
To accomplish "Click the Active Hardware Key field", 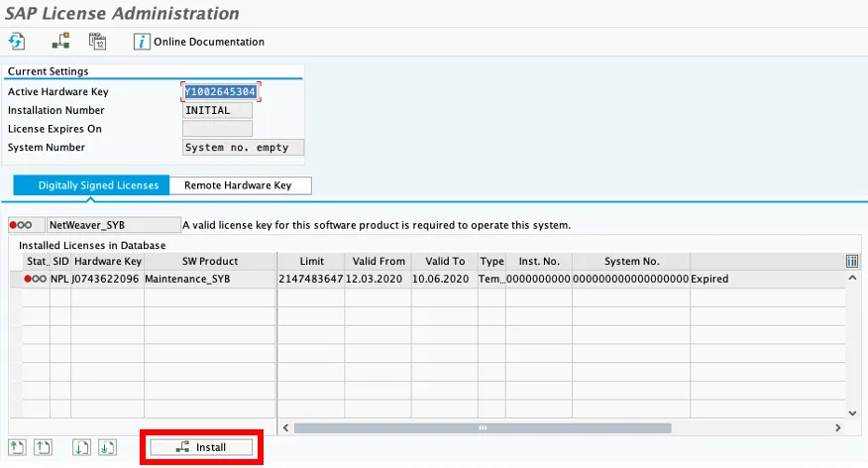I will [x=221, y=92].
